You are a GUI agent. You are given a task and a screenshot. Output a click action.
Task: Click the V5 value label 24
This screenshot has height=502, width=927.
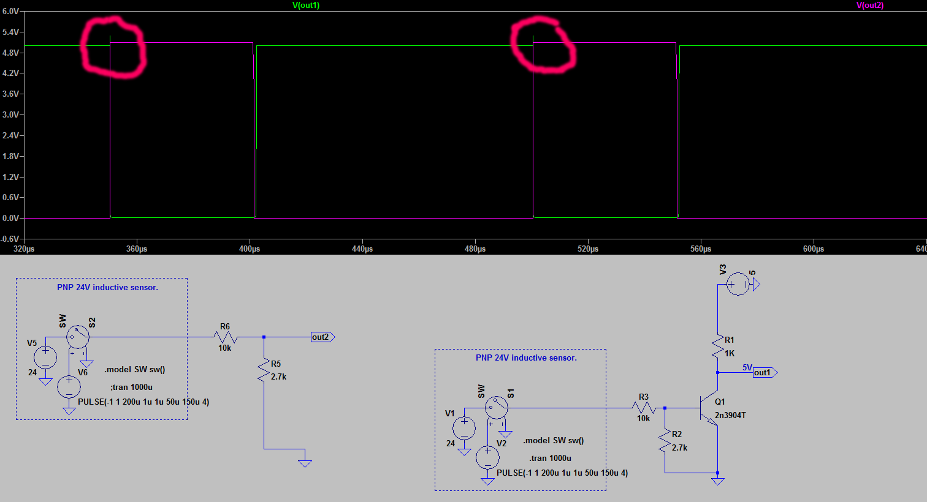coord(32,372)
